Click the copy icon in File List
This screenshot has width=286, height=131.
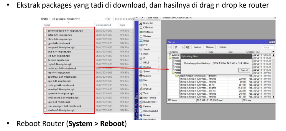click(x=182, y=47)
